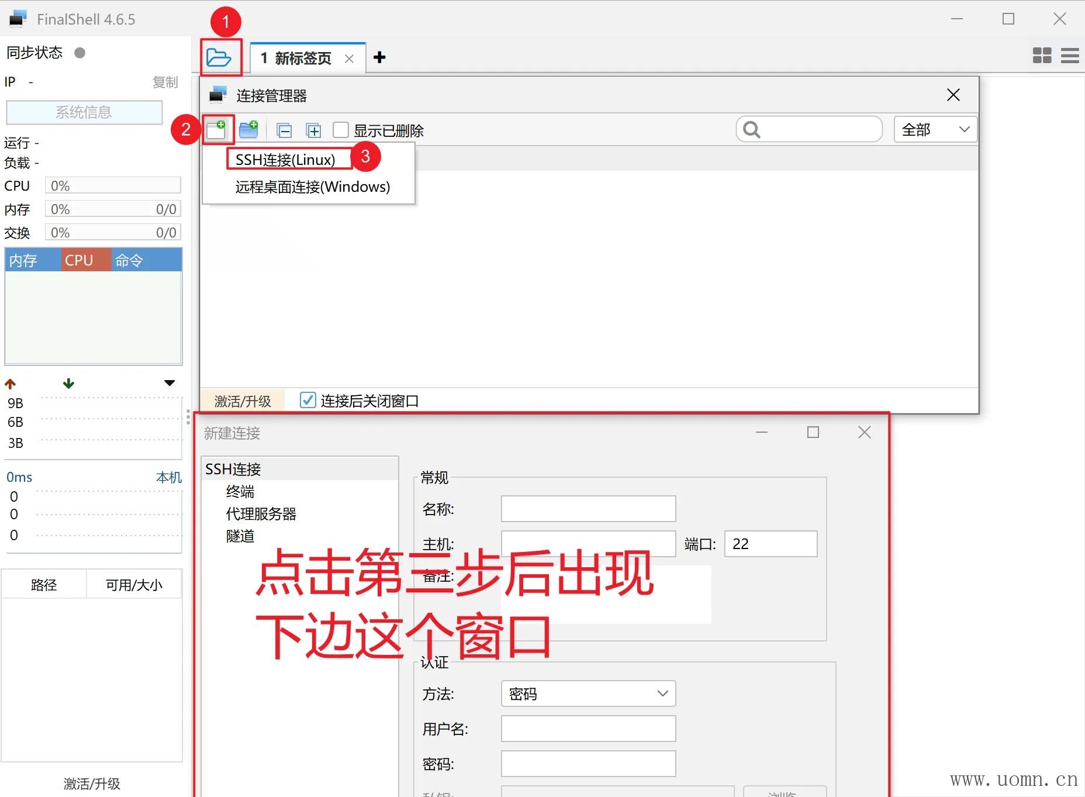Switch to grid view layout icon
The width and height of the screenshot is (1085, 797).
(1042, 56)
